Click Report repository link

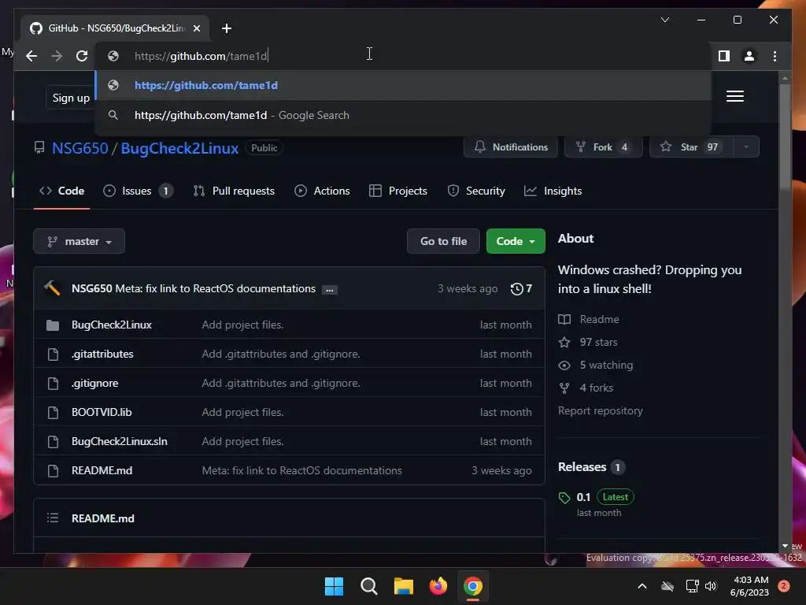click(601, 411)
